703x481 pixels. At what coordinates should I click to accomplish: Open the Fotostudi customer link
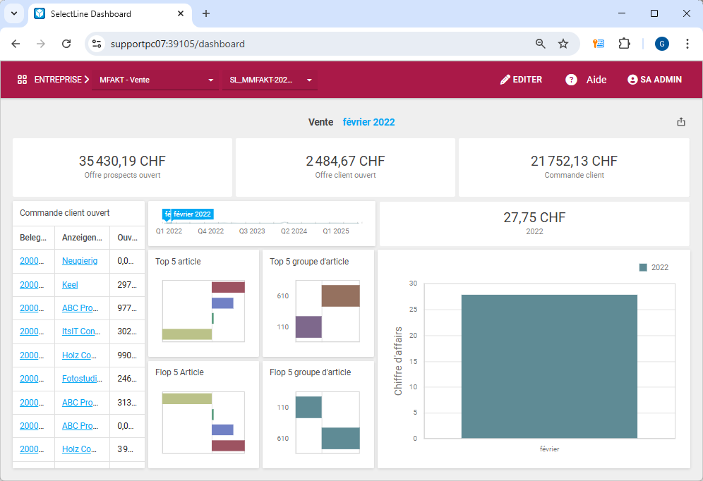[x=80, y=379]
